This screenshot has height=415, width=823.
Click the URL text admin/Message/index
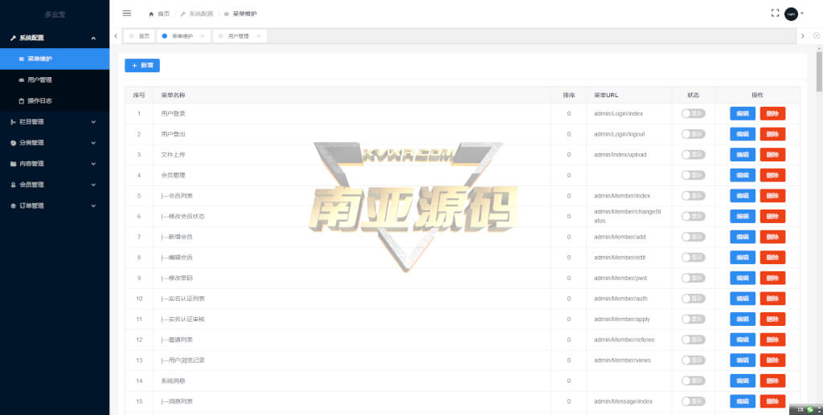pos(623,401)
